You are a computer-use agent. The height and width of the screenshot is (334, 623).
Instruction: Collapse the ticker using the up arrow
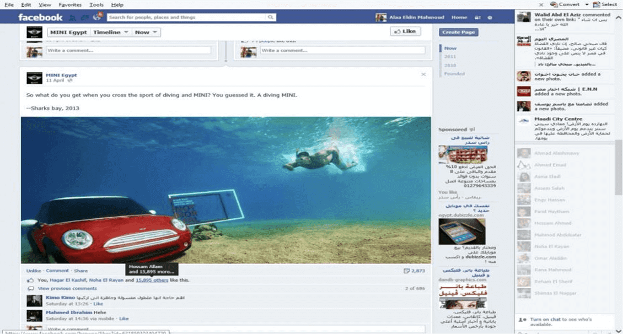(618, 18)
